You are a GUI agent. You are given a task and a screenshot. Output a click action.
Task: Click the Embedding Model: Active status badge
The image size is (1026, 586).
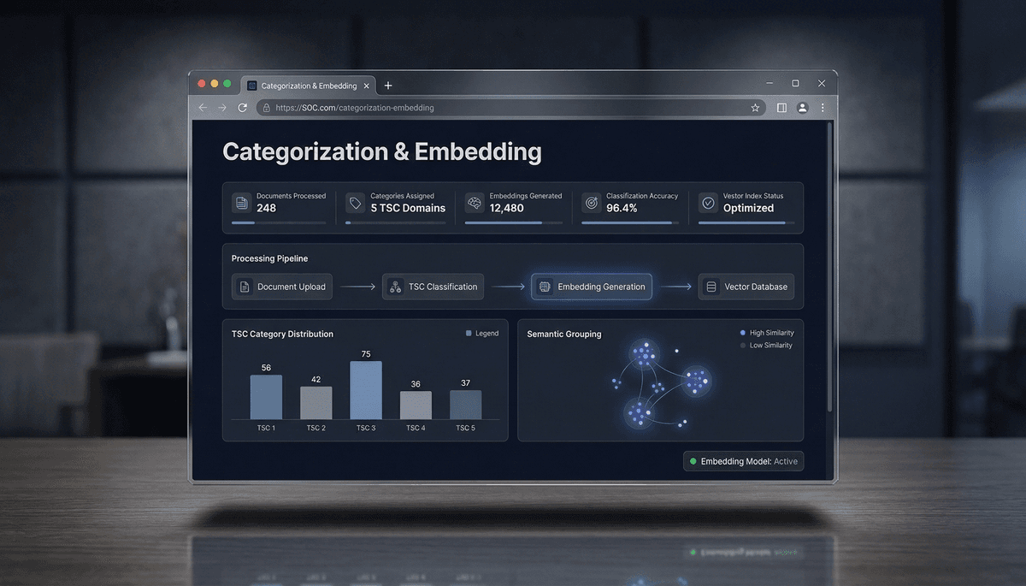point(743,461)
